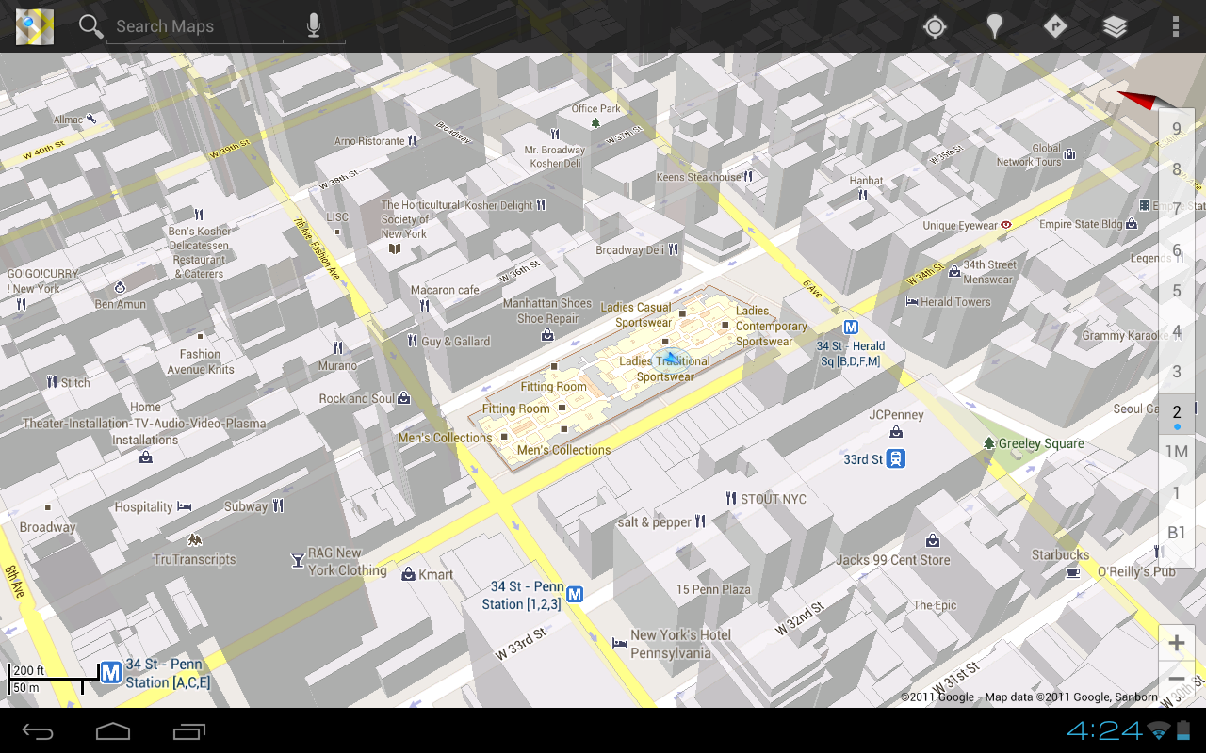Zoom in using the plus button
1206x753 pixels.
tap(1176, 642)
